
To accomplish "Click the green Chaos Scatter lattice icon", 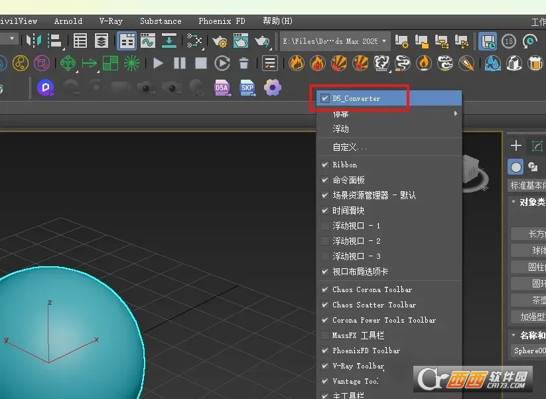I will coord(68,64).
